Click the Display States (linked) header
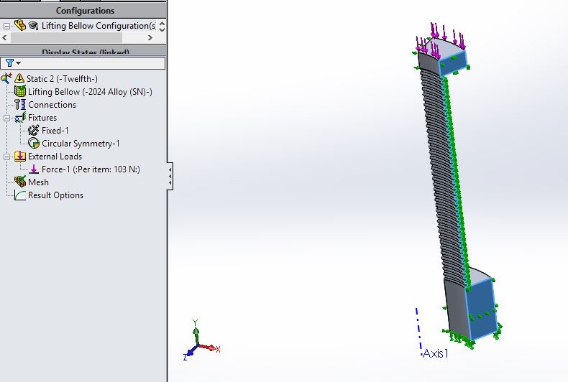This screenshot has height=382, width=568. pos(83,51)
